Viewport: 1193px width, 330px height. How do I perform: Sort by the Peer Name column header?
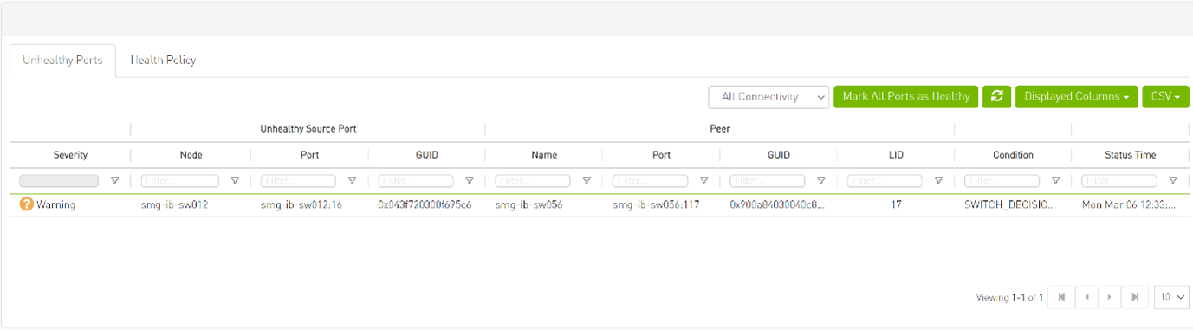click(544, 155)
